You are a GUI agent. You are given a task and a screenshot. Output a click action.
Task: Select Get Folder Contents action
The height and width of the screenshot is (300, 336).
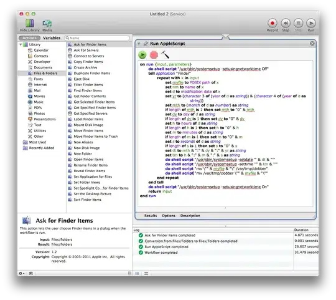[x=90, y=96]
